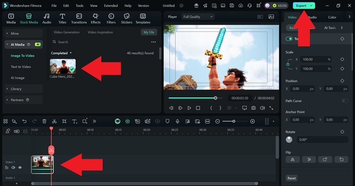Click the save project disk icon
The height and width of the screenshot is (186, 355).
pyautogui.click(x=232, y=6)
